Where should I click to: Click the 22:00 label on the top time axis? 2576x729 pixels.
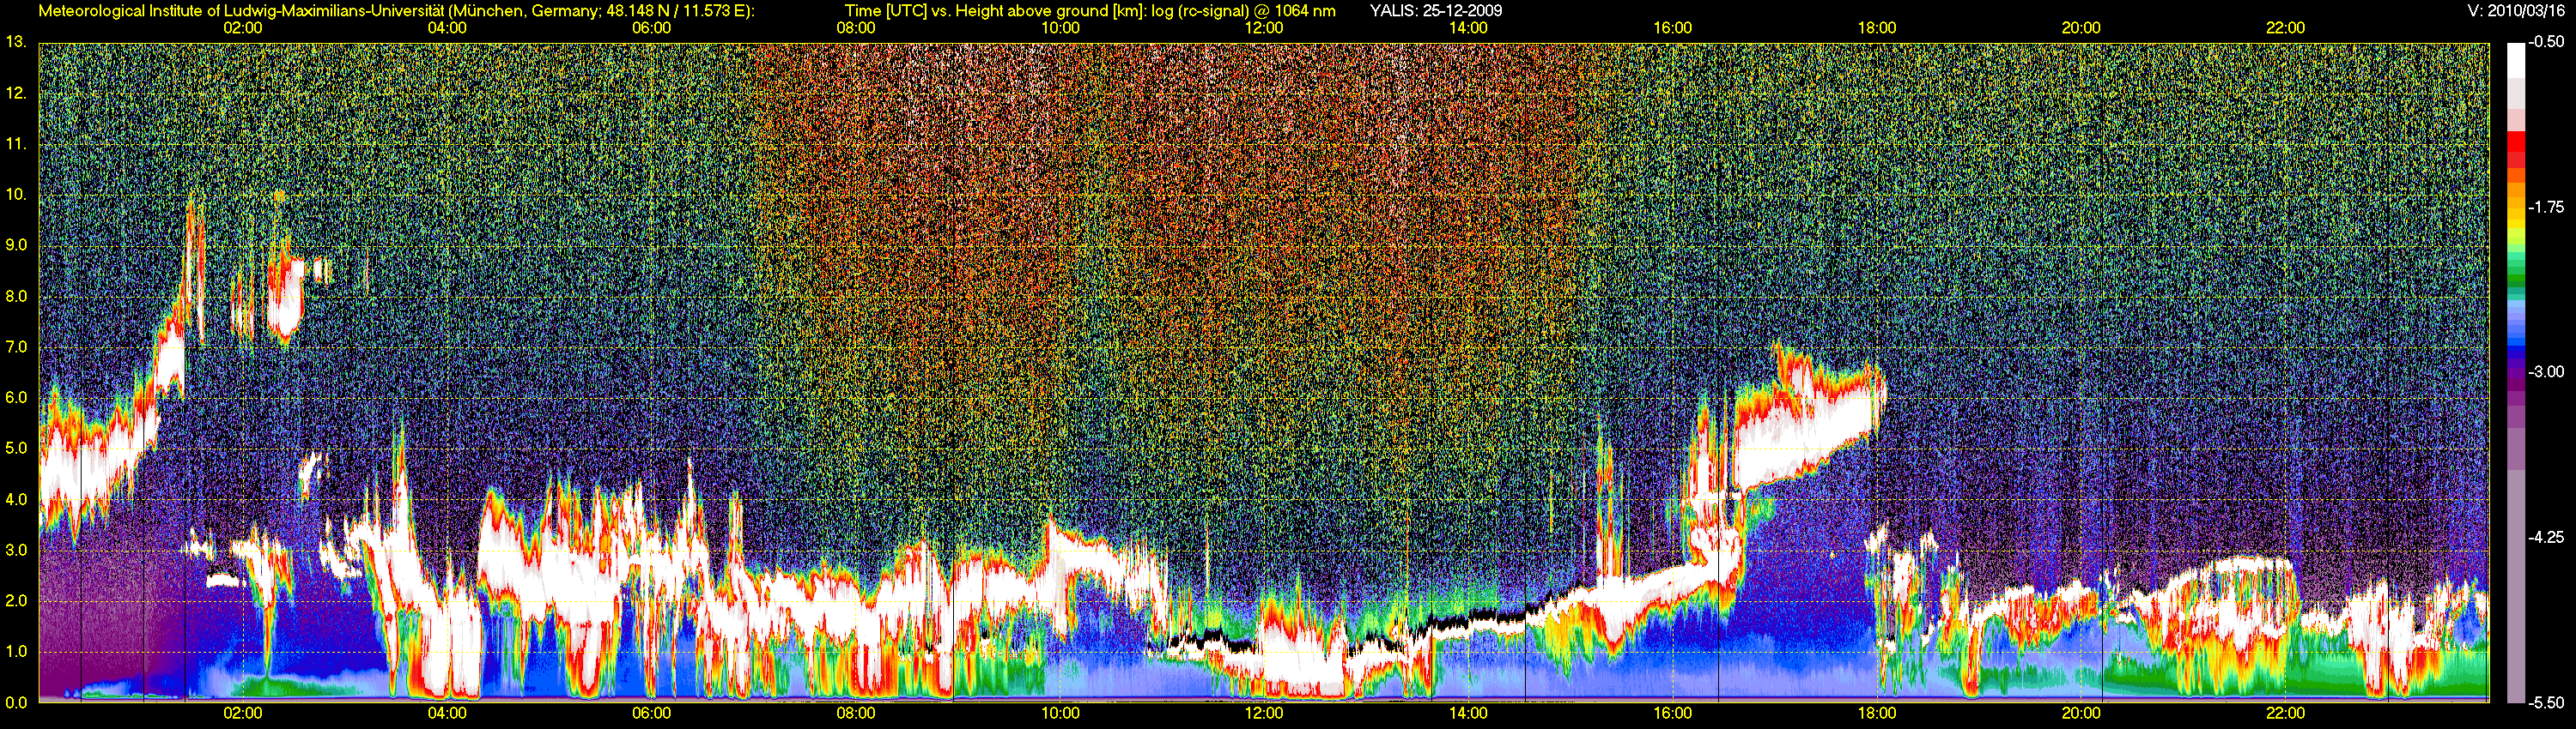click(x=2285, y=28)
